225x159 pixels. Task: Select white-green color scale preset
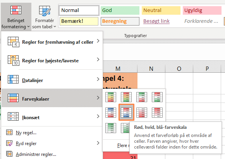(125, 128)
